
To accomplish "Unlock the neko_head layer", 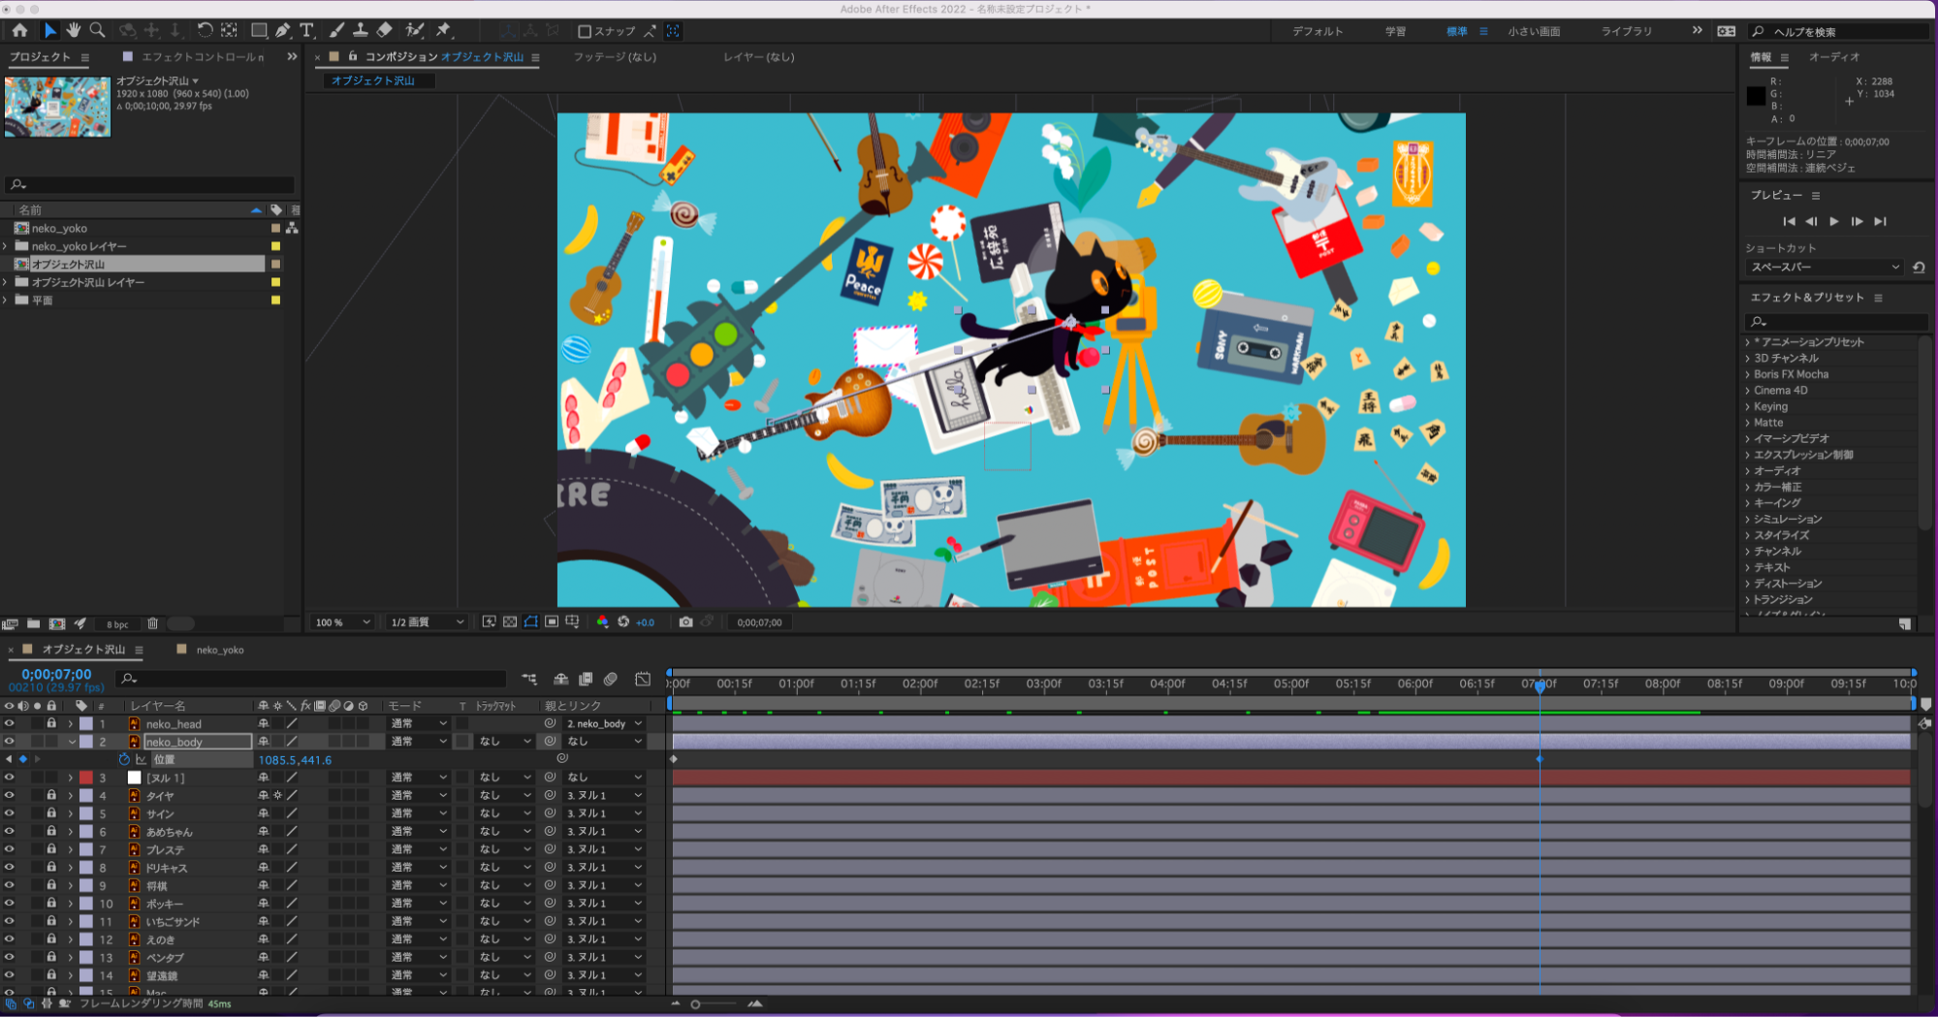I will pos(51,724).
